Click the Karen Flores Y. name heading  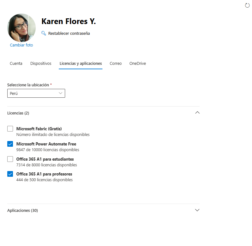69,22
